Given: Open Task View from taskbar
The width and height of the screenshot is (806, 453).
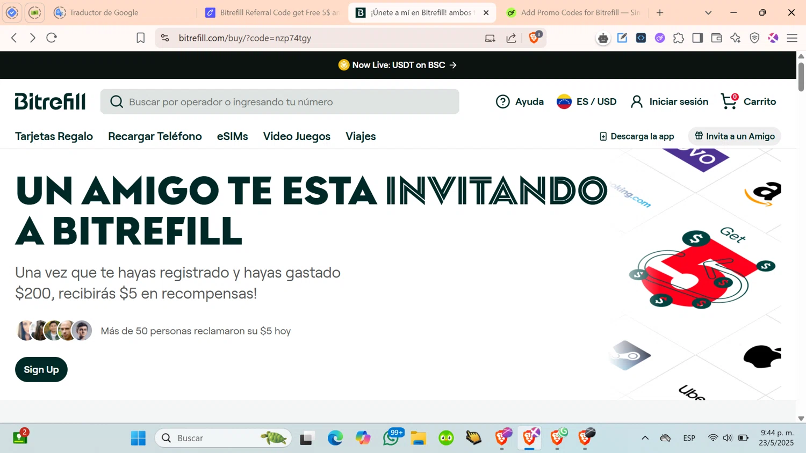Looking at the screenshot, I should coord(307,438).
